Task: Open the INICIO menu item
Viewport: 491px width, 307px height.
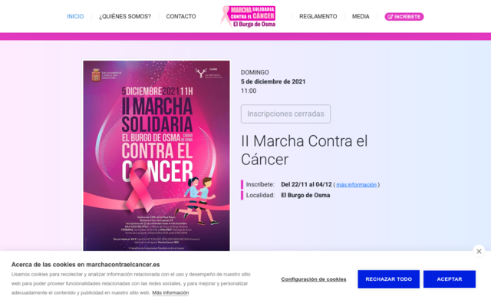Action: coord(75,16)
